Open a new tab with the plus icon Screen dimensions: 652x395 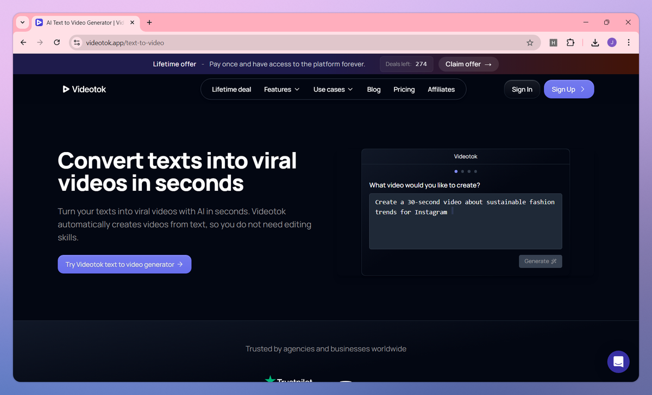click(149, 22)
